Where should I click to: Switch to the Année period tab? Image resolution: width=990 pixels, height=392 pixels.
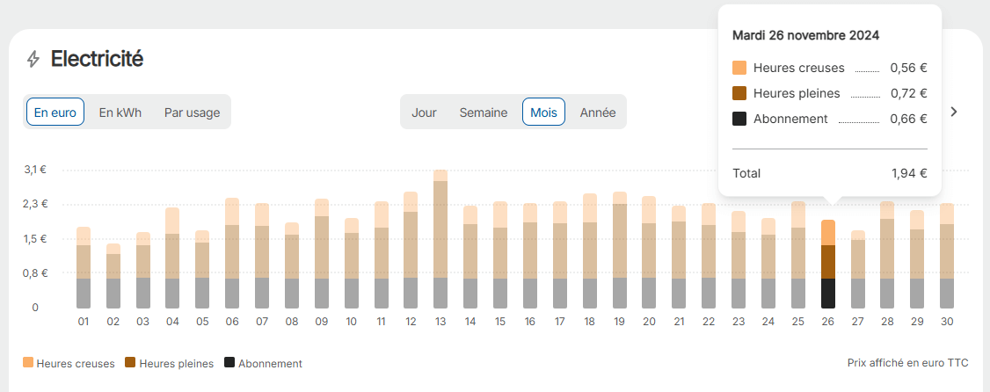598,113
